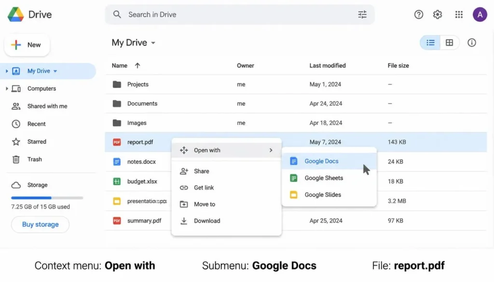Click in the Search in Drive field

coord(239,14)
